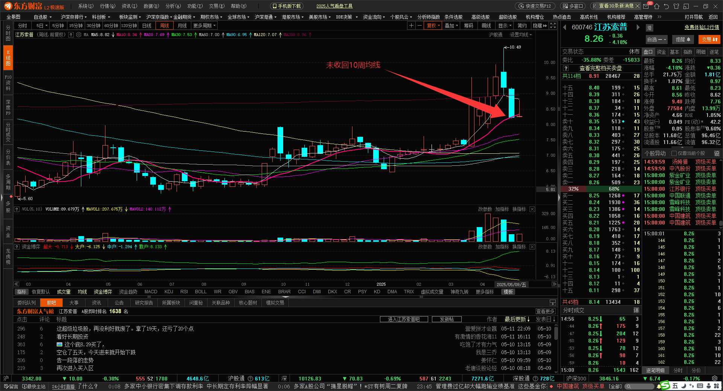This screenshot has width=723, height=391.
Task: Open post 看好长期投资
Action: coord(72,336)
